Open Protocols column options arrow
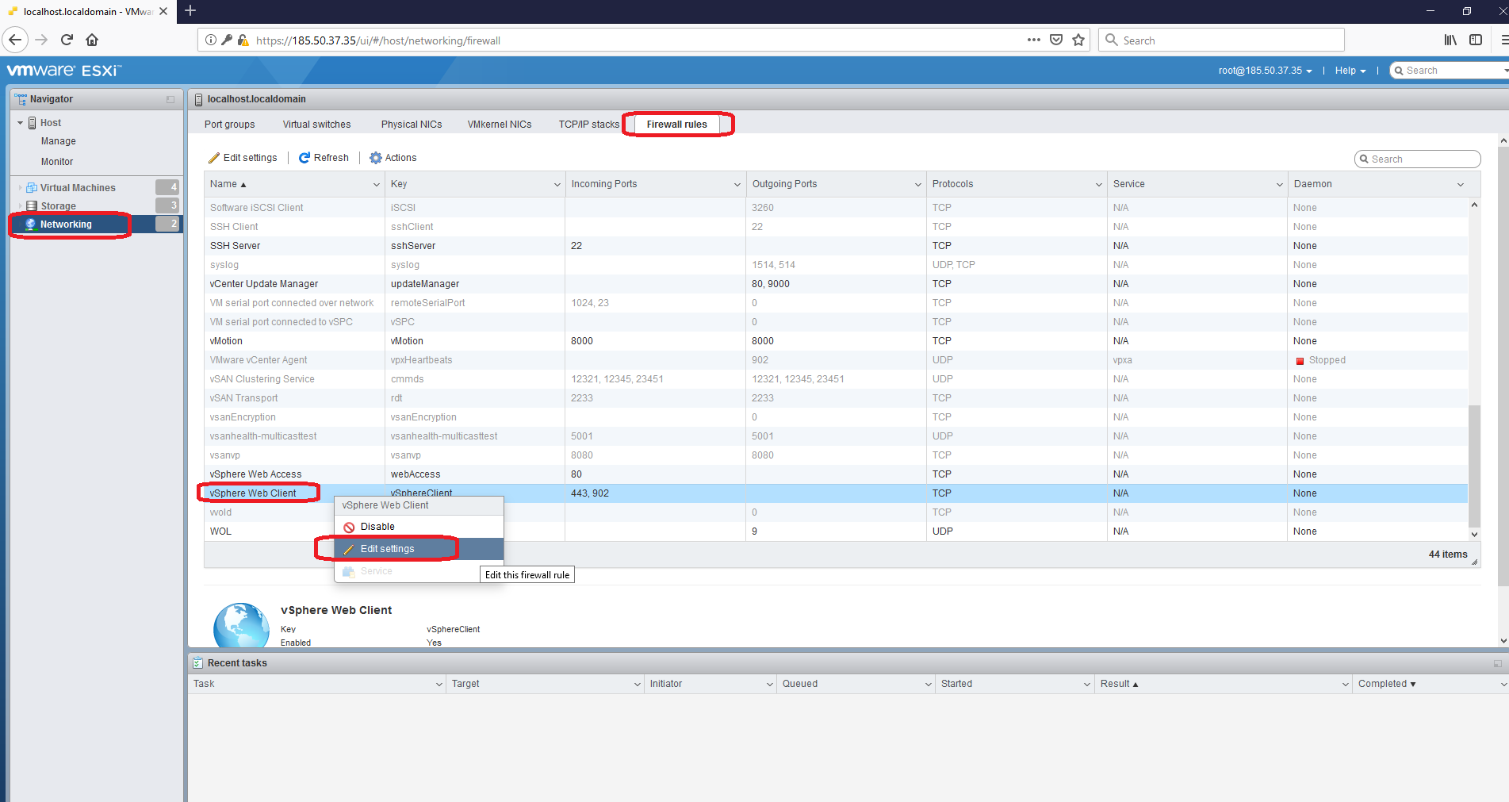Screen dimensions: 1509x802 pos(1099,184)
